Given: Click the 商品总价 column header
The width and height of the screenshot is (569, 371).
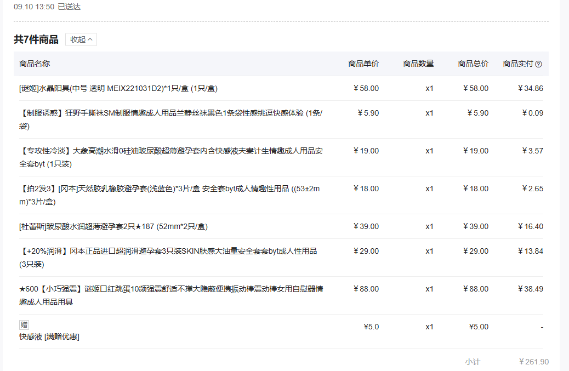Looking at the screenshot, I should (x=473, y=64).
